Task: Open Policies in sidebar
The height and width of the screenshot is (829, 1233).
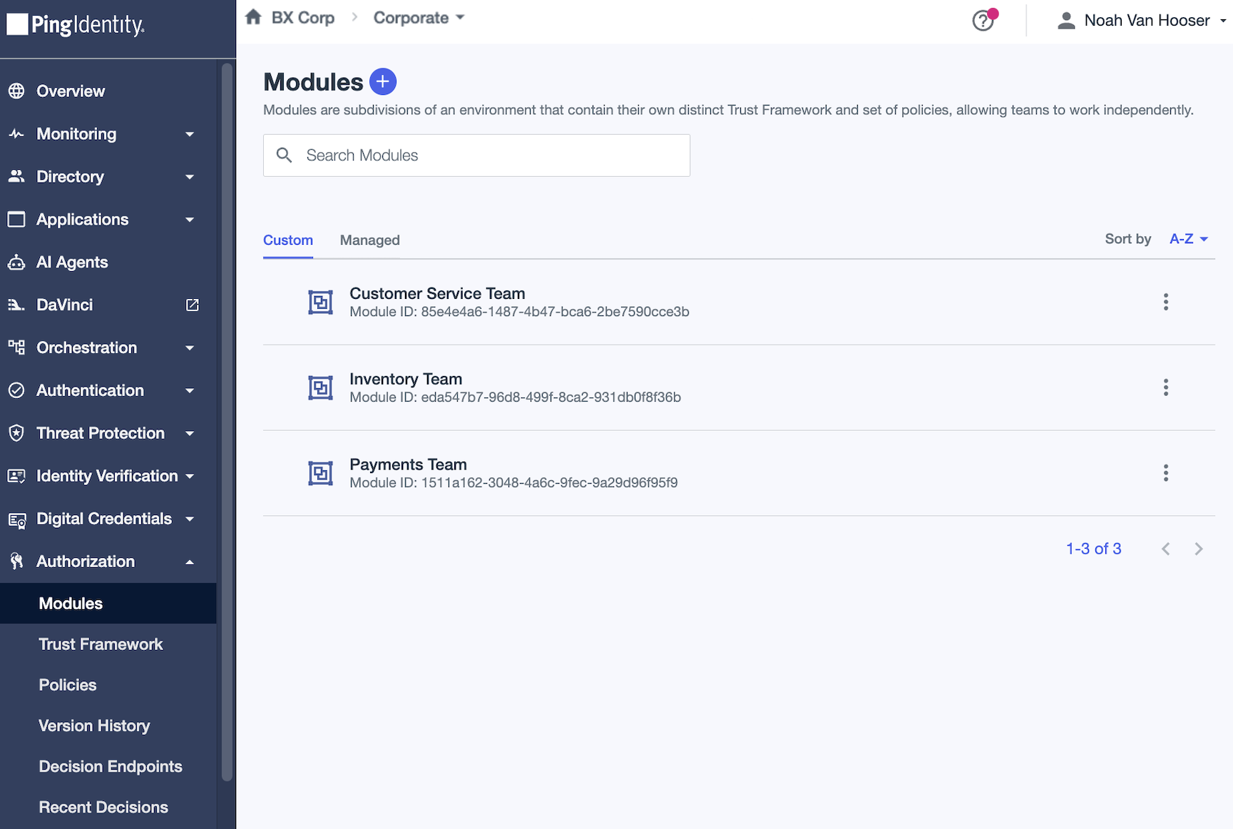Action: tap(108, 685)
